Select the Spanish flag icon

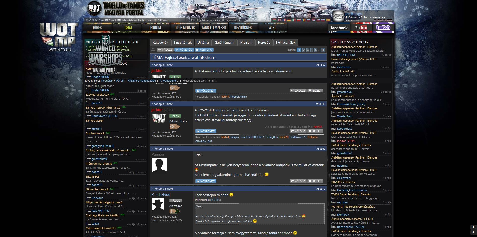pos(328,20)
